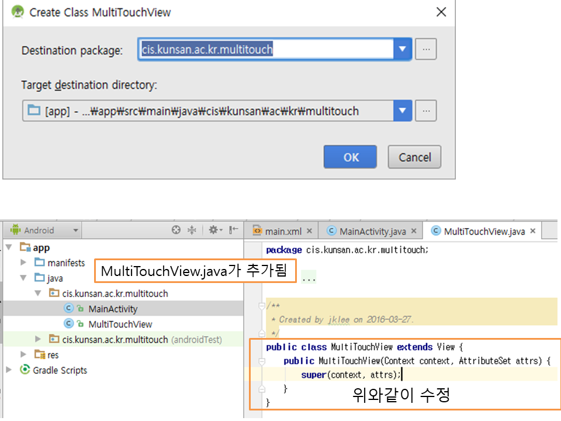Expand the manifests folder

[x=23, y=263]
